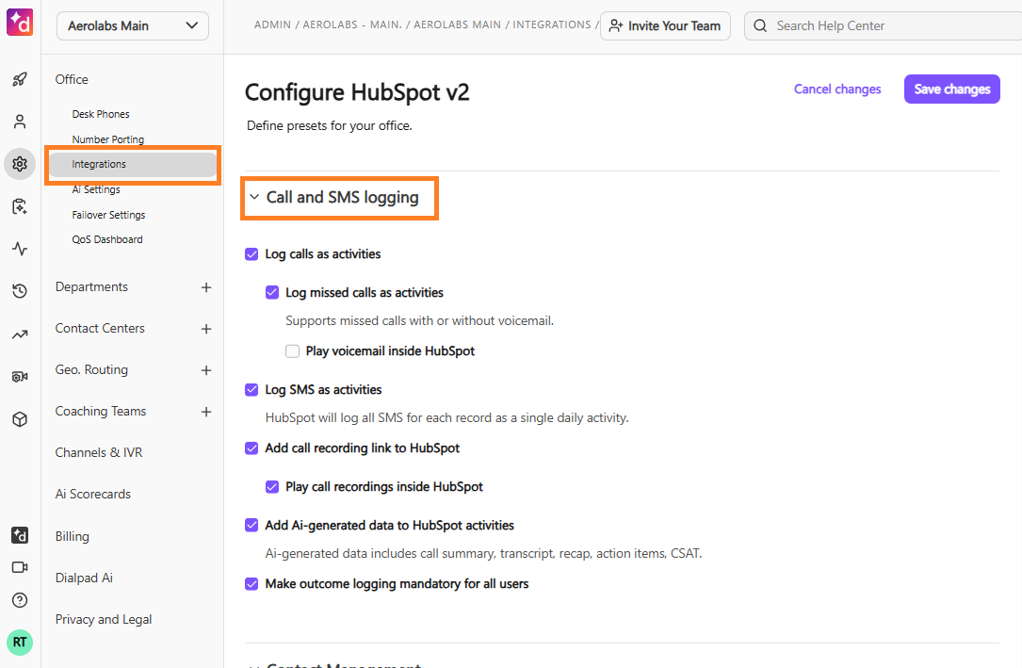
Task: Open the history clock icon
Action: point(20,291)
